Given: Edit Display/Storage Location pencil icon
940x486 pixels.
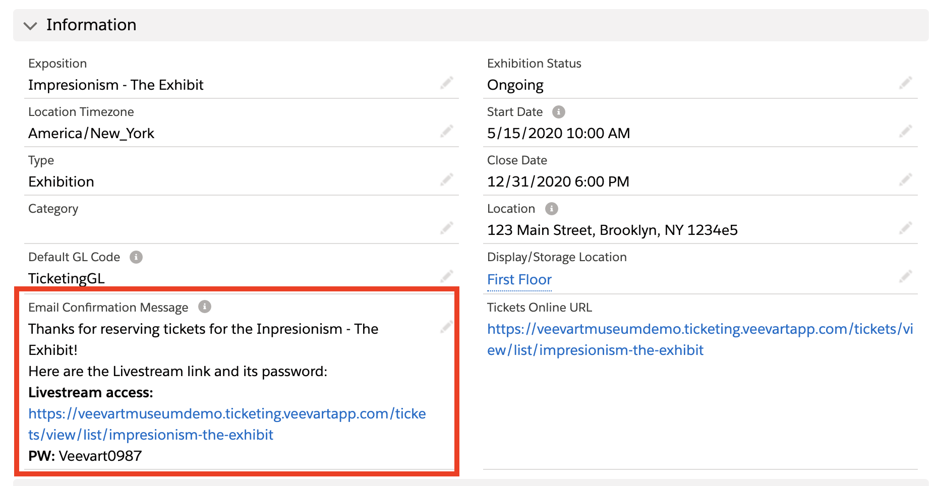Looking at the screenshot, I should (905, 276).
